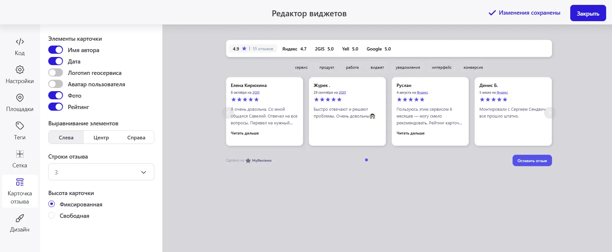Choose Справа alignment option

[x=136, y=137]
